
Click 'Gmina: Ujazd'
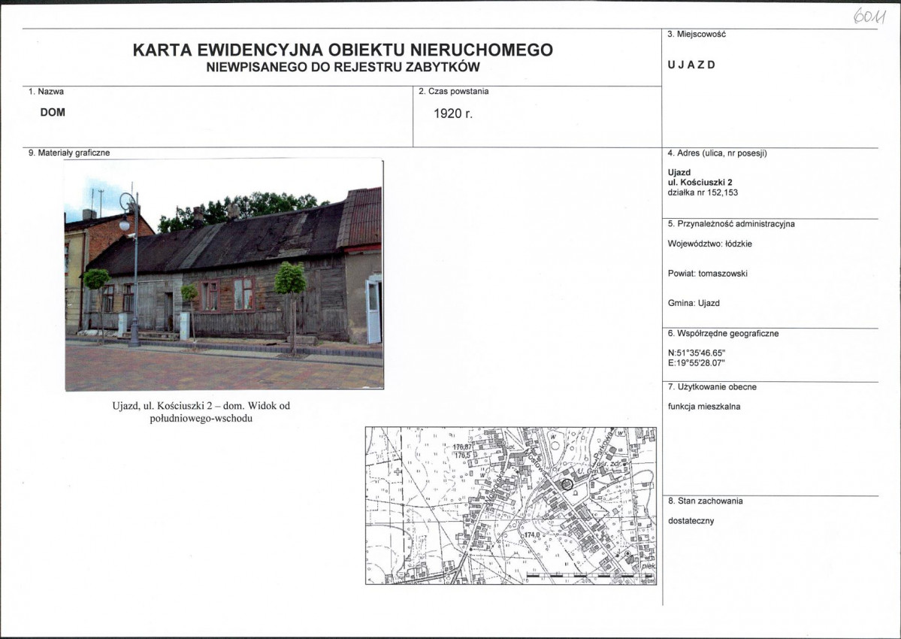[694, 303]
